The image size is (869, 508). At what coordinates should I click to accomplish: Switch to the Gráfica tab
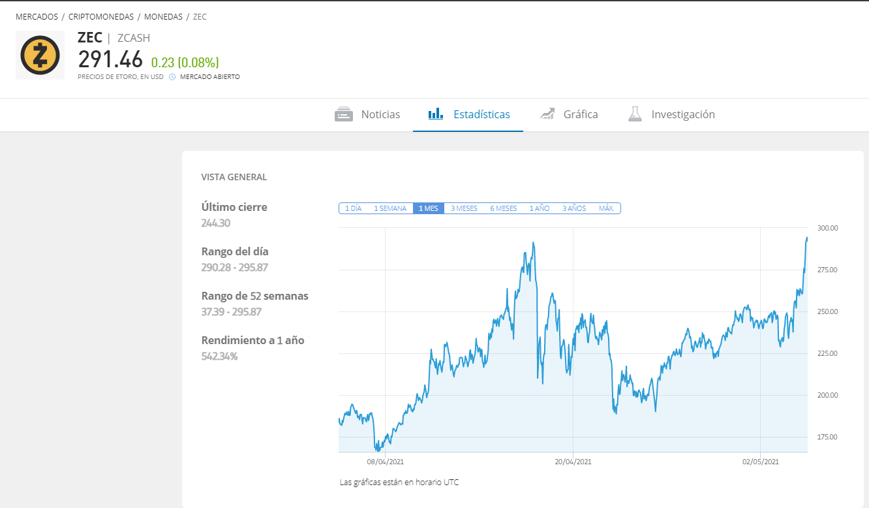pyautogui.click(x=580, y=114)
